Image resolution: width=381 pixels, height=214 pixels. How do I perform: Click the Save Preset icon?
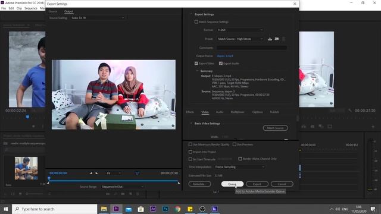point(270,39)
